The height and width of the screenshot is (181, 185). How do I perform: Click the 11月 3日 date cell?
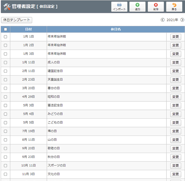[x=28, y=174]
